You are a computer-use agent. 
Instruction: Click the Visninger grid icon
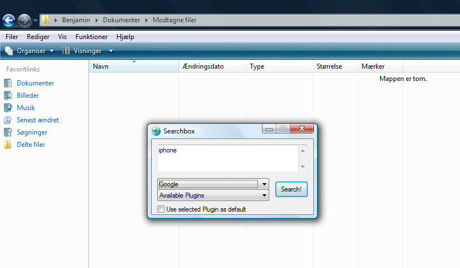(66, 51)
